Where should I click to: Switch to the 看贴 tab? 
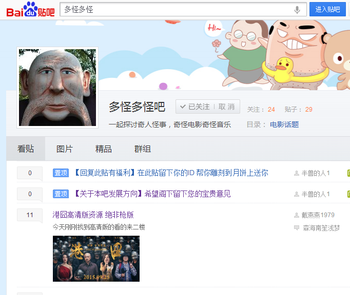tap(26, 149)
